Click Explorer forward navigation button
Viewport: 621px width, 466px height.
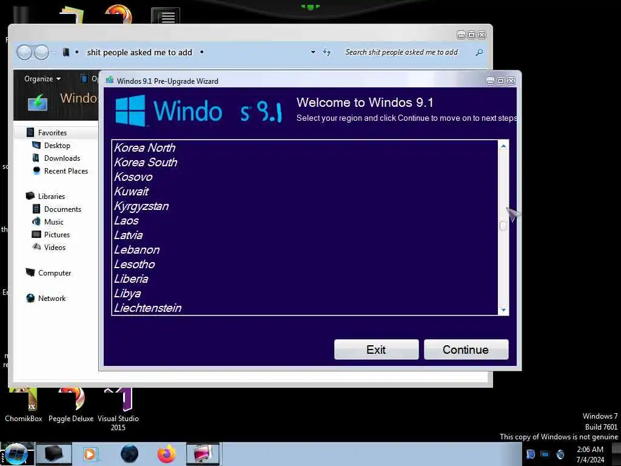41,52
